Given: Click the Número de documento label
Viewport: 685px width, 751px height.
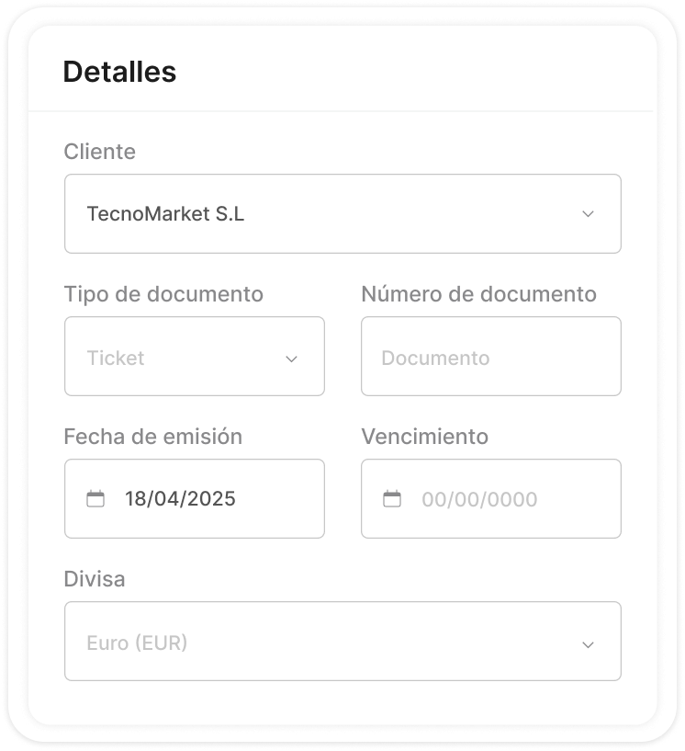Looking at the screenshot, I should click(x=478, y=294).
